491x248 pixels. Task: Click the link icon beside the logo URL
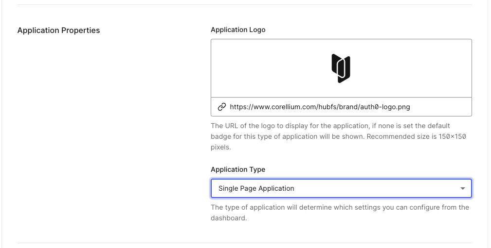222,107
